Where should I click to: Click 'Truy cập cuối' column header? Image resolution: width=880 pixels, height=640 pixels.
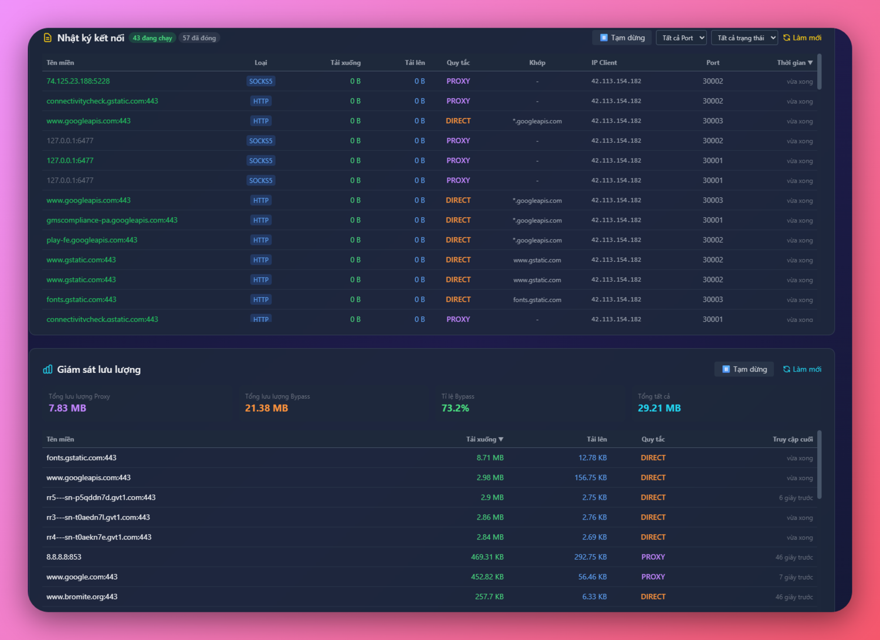point(793,439)
